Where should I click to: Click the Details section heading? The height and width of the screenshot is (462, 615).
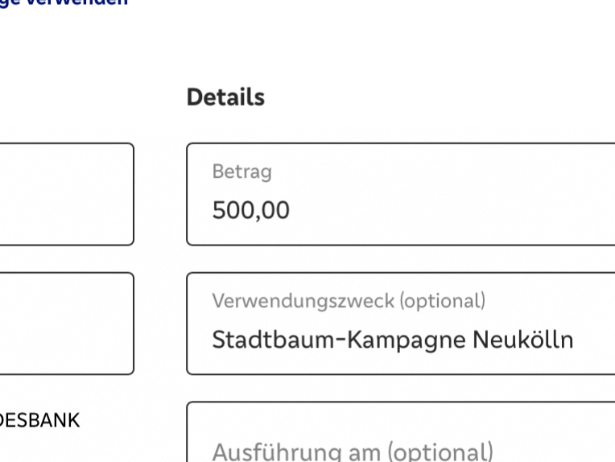point(225,97)
